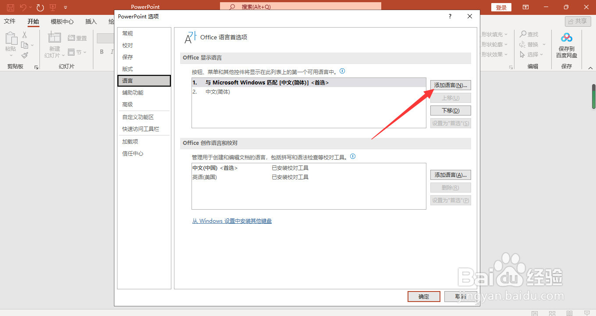Open the Customize Quick Access Toolbar arrow
This screenshot has height=316, width=596.
pyautogui.click(x=65, y=7)
